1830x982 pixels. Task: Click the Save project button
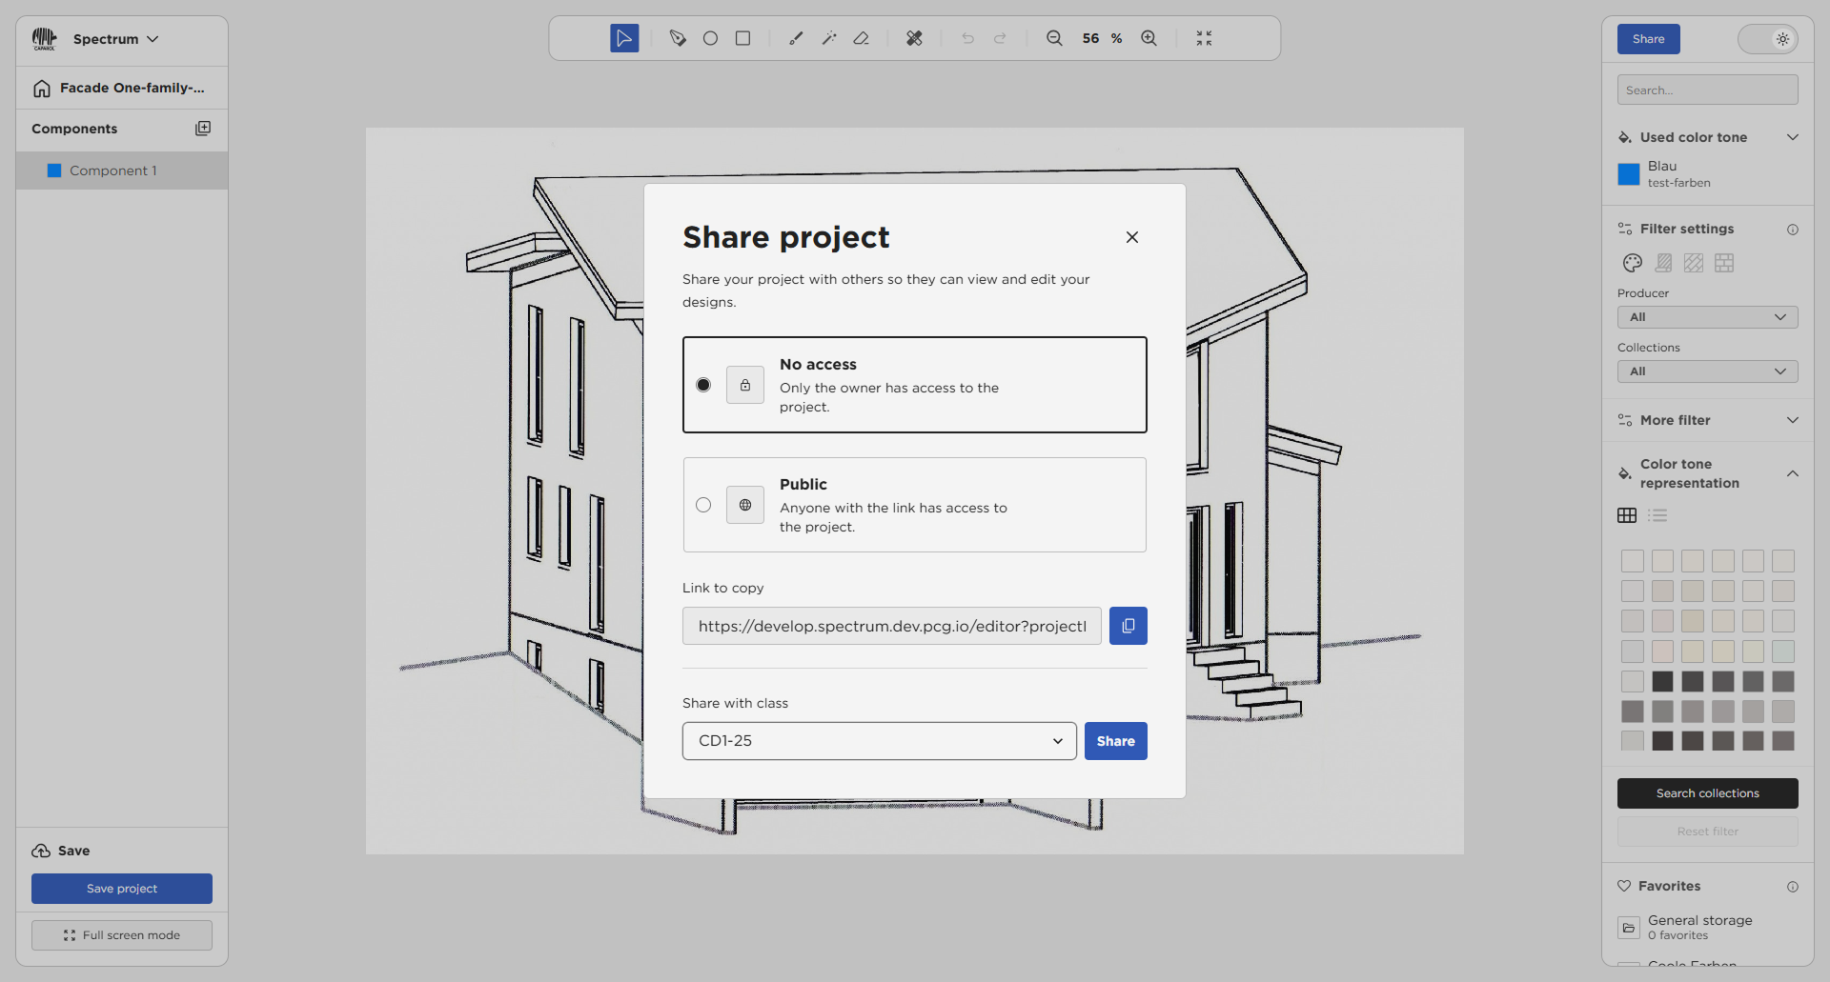coord(122,889)
